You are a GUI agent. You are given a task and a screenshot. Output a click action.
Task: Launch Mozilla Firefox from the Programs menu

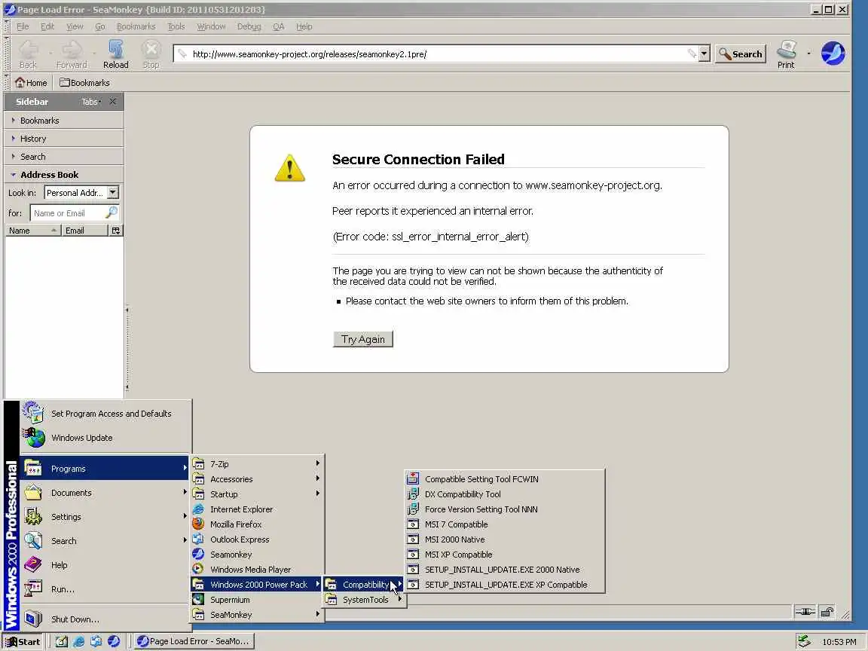point(258,524)
